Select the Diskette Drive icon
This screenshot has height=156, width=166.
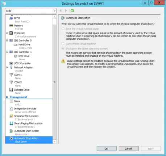(x=11, y=90)
